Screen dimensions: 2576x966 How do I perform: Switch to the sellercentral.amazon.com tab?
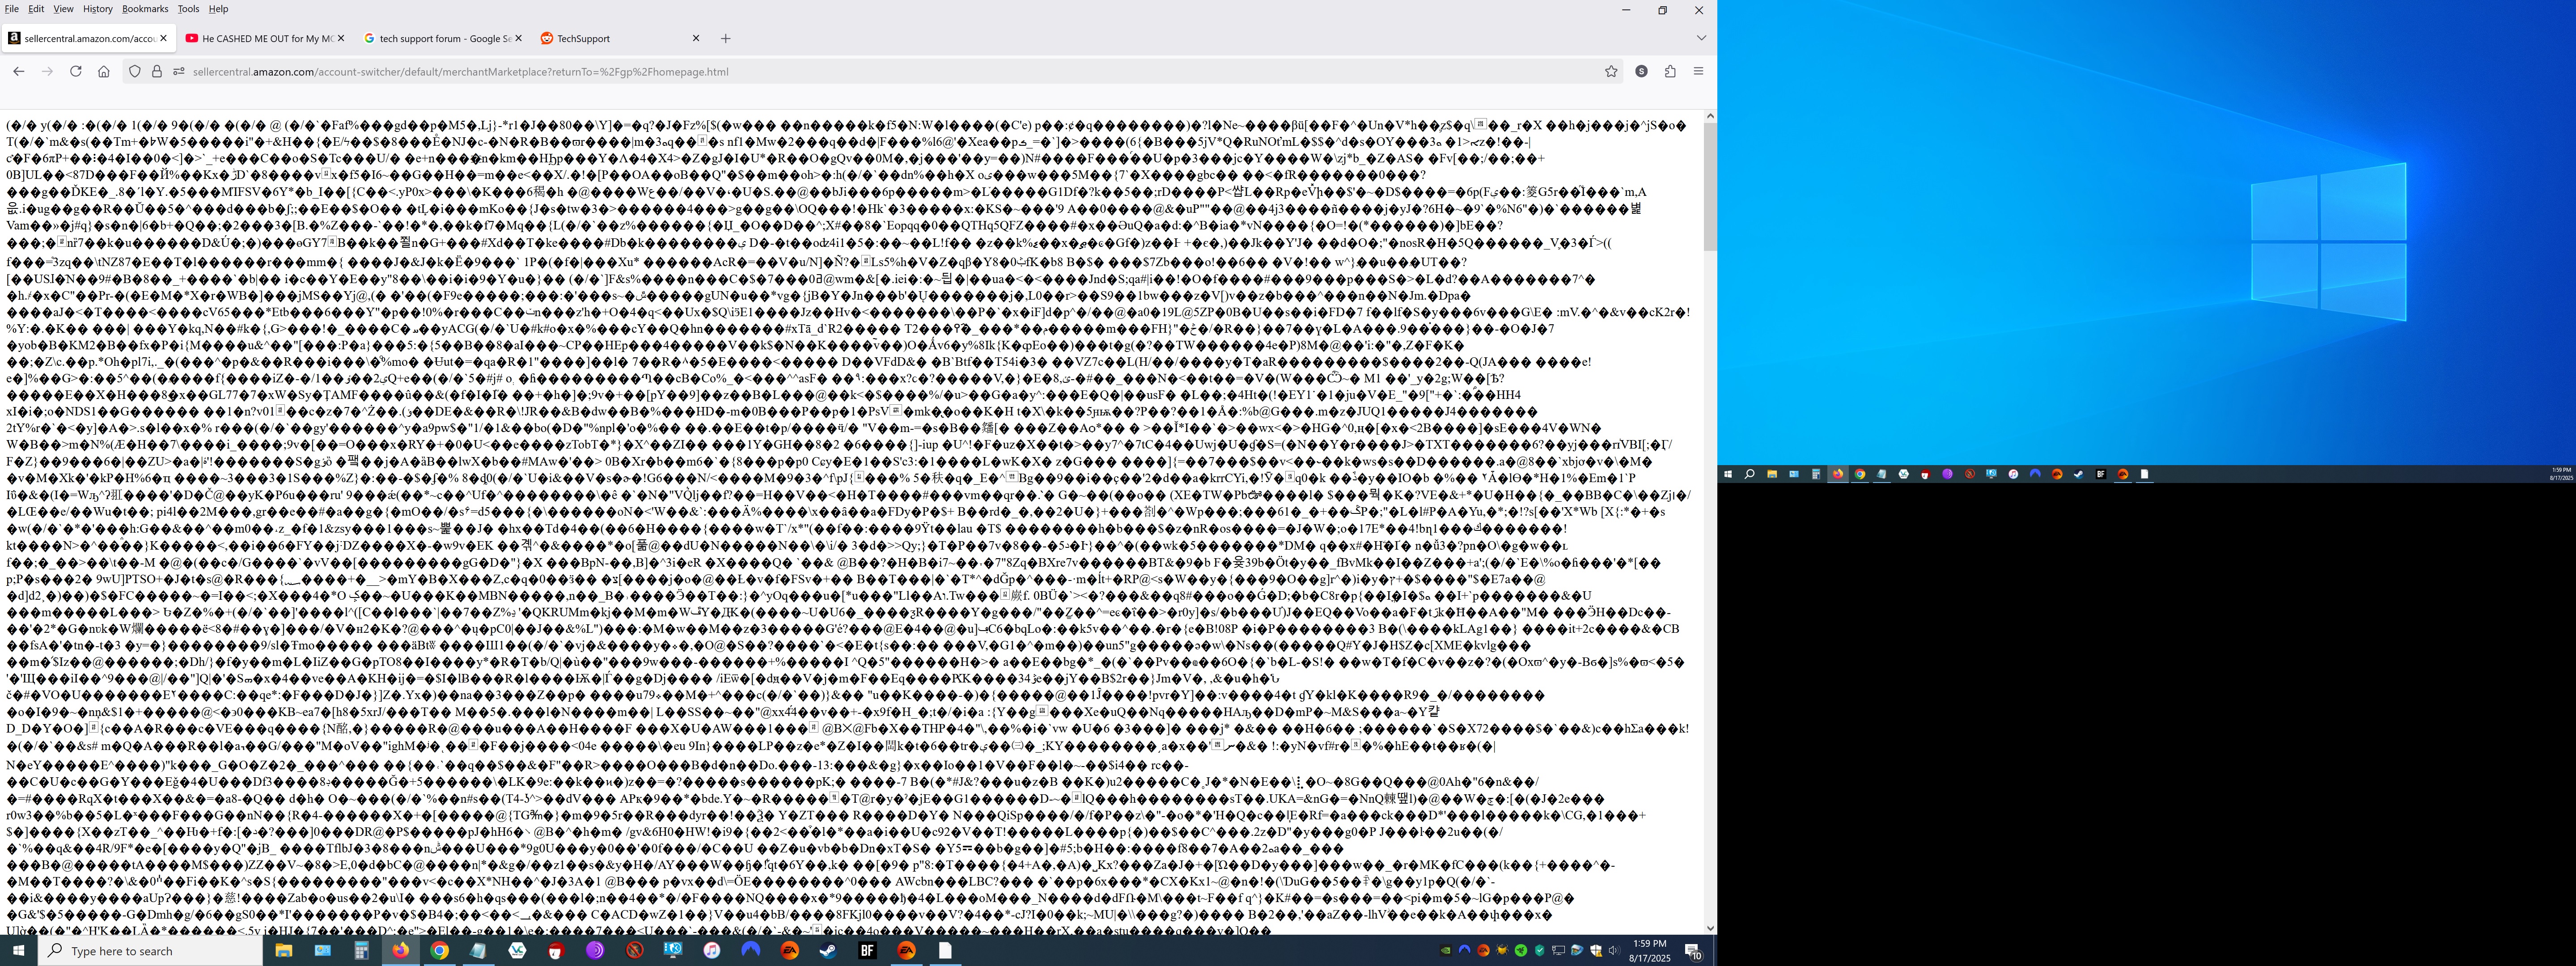[88, 38]
